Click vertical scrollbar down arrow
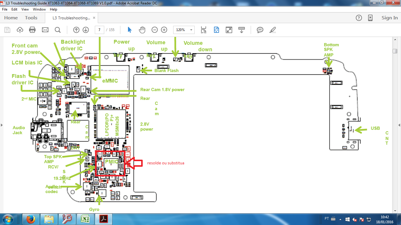Image resolution: width=401 pixels, height=225 pixels. [x=395, y=211]
